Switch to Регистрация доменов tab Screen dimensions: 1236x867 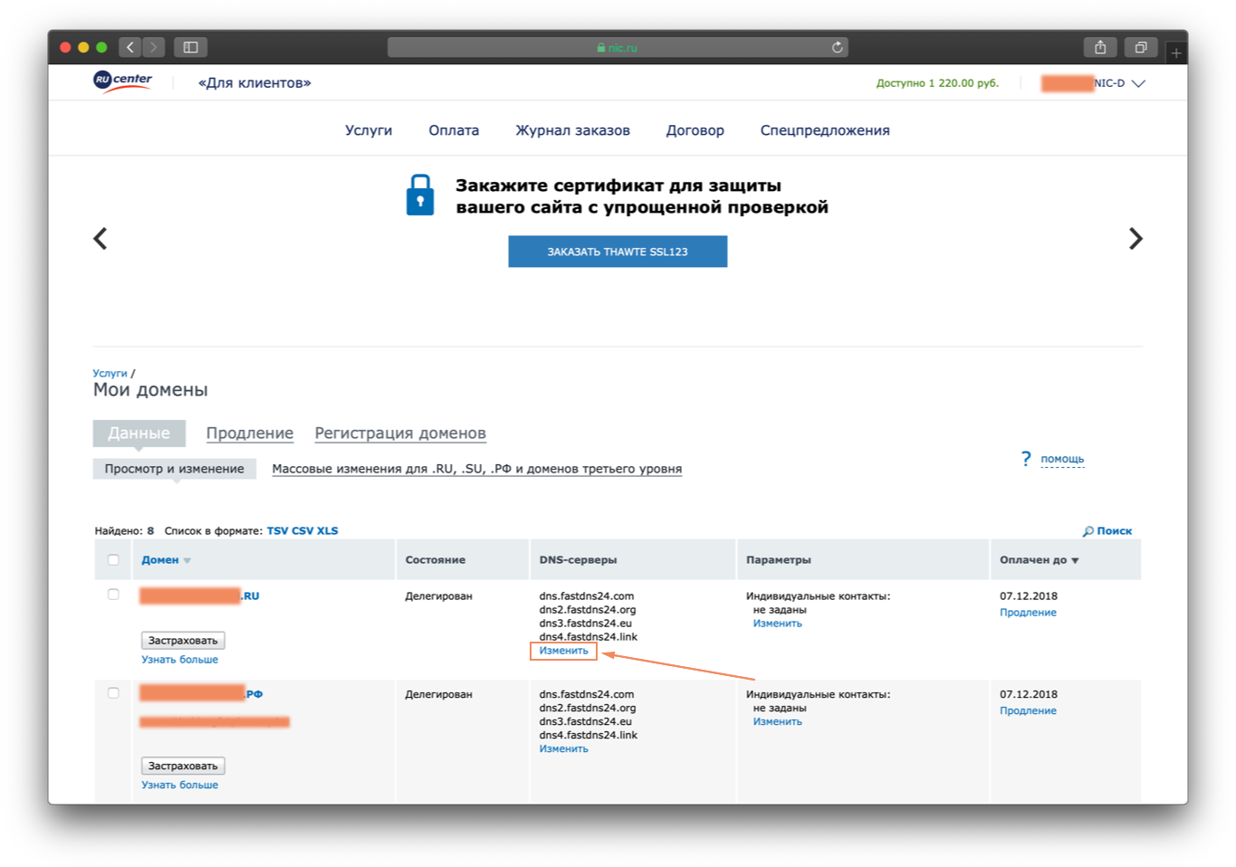(400, 433)
